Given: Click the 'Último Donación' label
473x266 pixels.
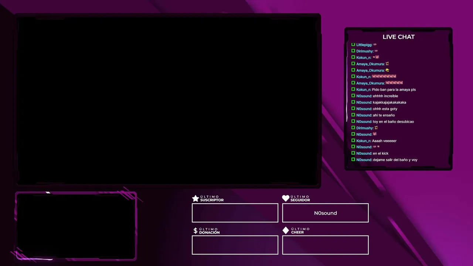Looking at the screenshot, I should pyautogui.click(x=209, y=231).
